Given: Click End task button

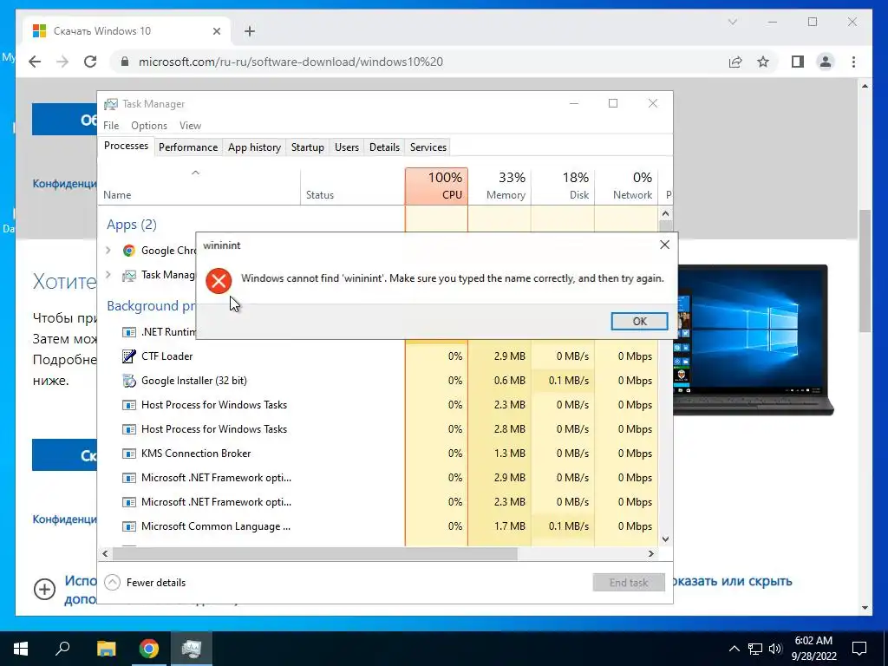Looking at the screenshot, I should (629, 582).
